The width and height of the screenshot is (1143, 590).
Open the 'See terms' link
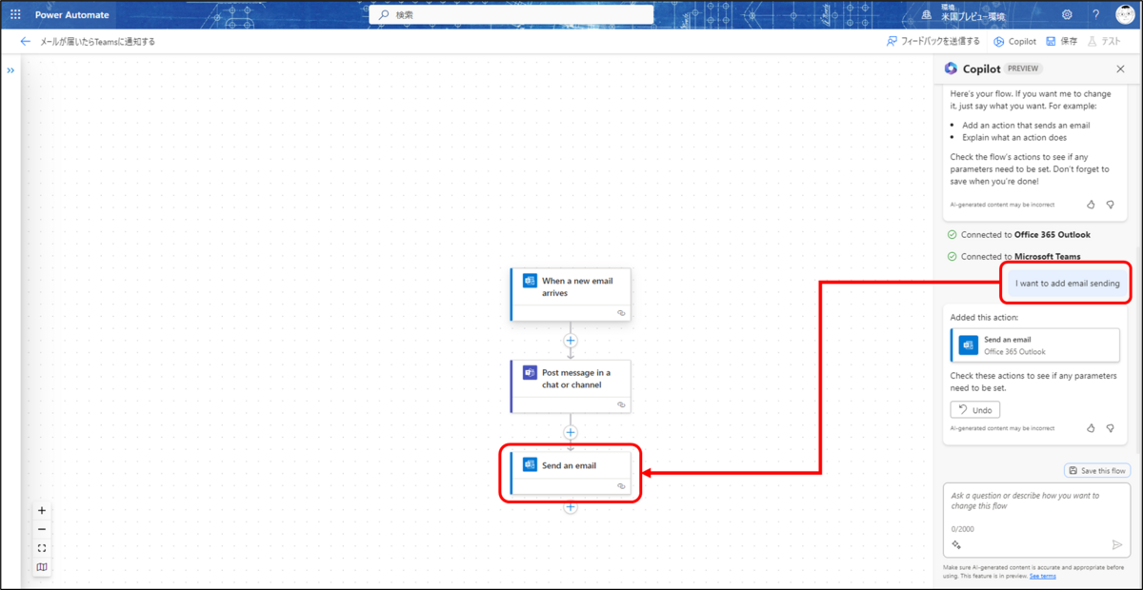tap(1042, 576)
